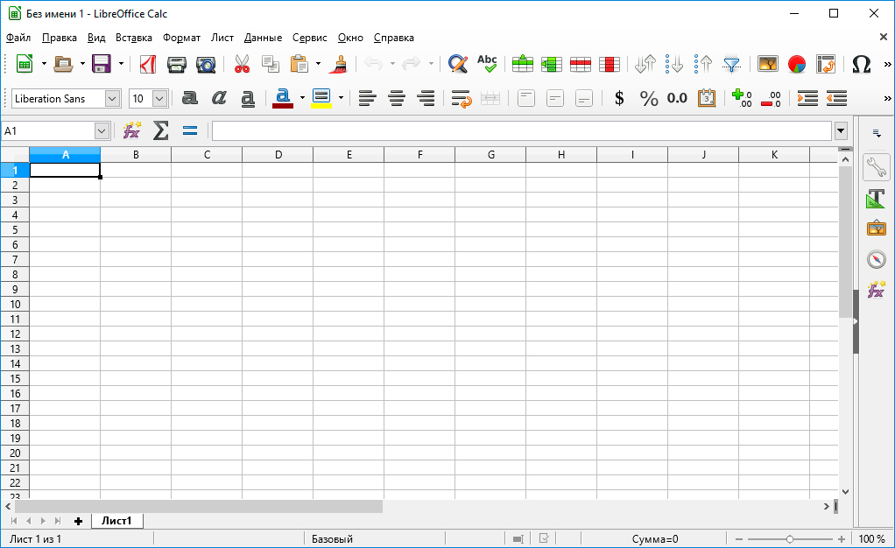Toggle italic text formatting
The height and width of the screenshot is (548, 895).
coord(219,98)
